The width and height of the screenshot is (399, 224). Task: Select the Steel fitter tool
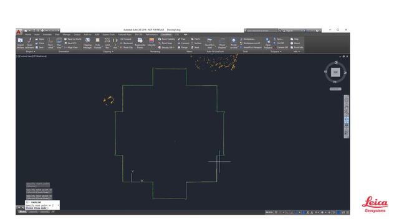pyautogui.click(x=195, y=47)
